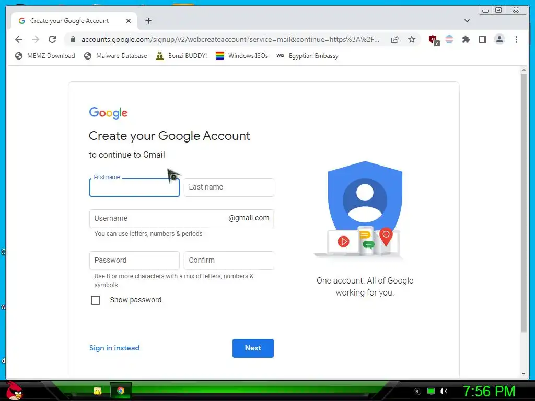Screen dimensions: 535x401
Task: Click the Chrome taskbar icon
Action: click(x=121, y=391)
